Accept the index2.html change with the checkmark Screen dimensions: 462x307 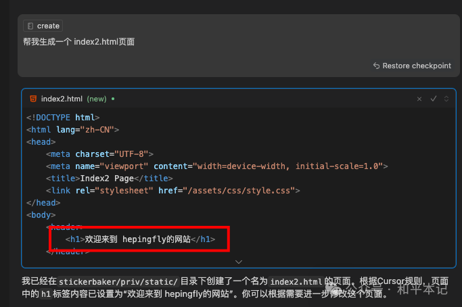coord(434,99)
